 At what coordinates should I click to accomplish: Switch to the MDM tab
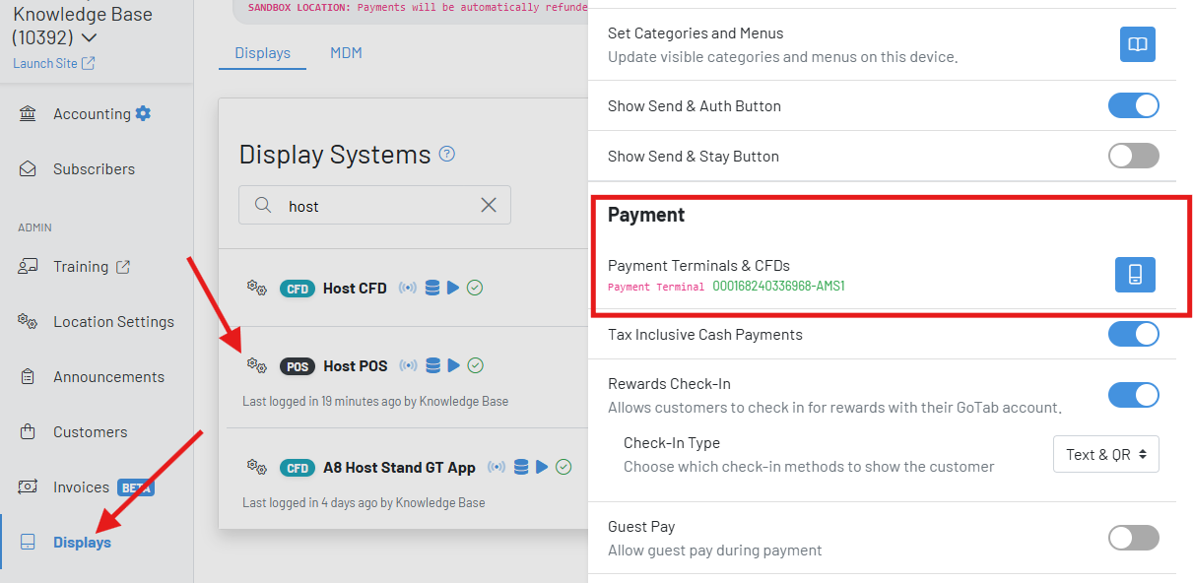coord(346,53)
